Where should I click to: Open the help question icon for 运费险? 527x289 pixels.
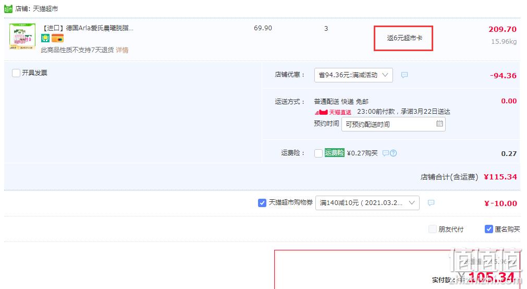click(x=393, y=153)
